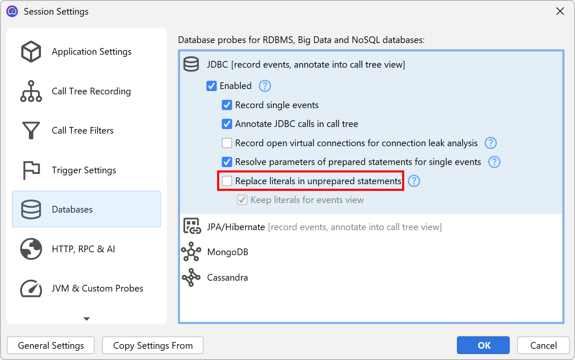The image size is (575, 360).
Task: Select the MongoDB probe icon
Action: [192, 252]
